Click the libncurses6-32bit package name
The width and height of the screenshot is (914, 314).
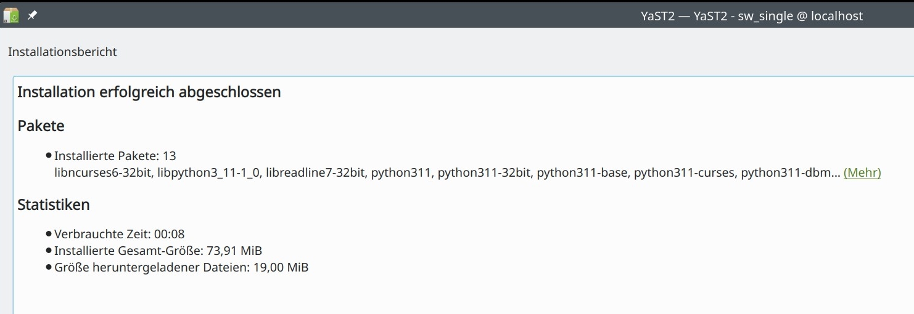[x=102, y=173]
